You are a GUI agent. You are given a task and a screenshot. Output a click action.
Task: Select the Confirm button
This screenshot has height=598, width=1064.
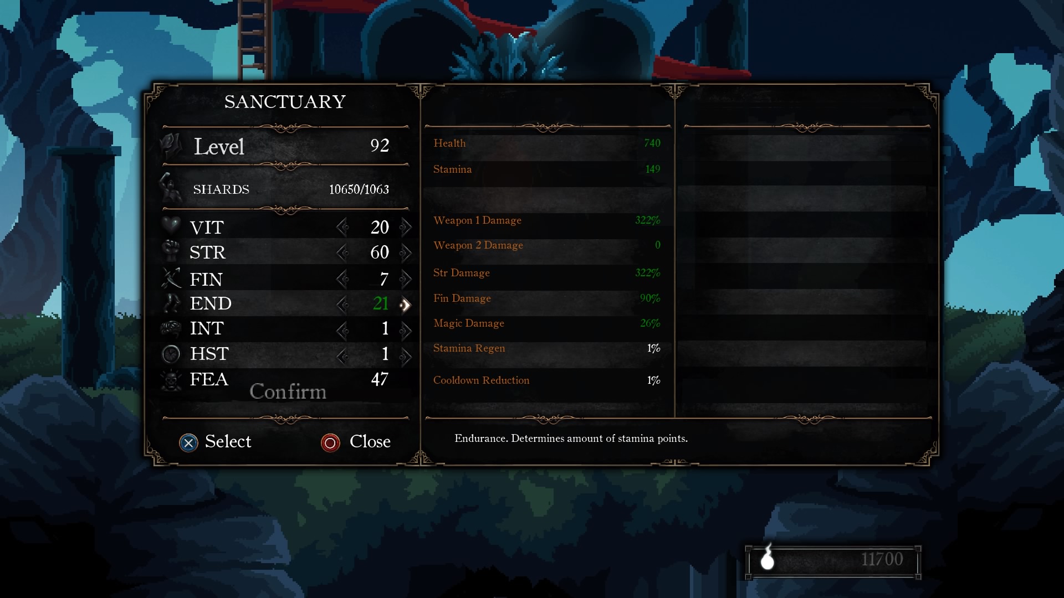[287, 392]
